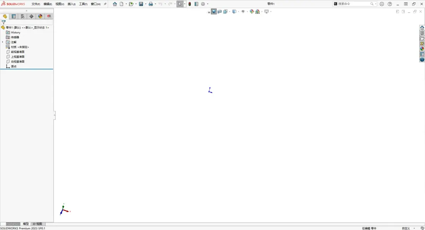
Task: Open the 文件(F) menu
Action: 36,4
